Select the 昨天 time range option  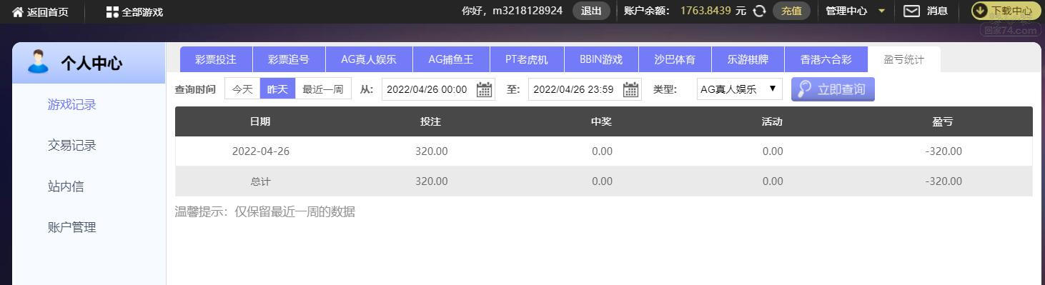click(x=278, y=89)
